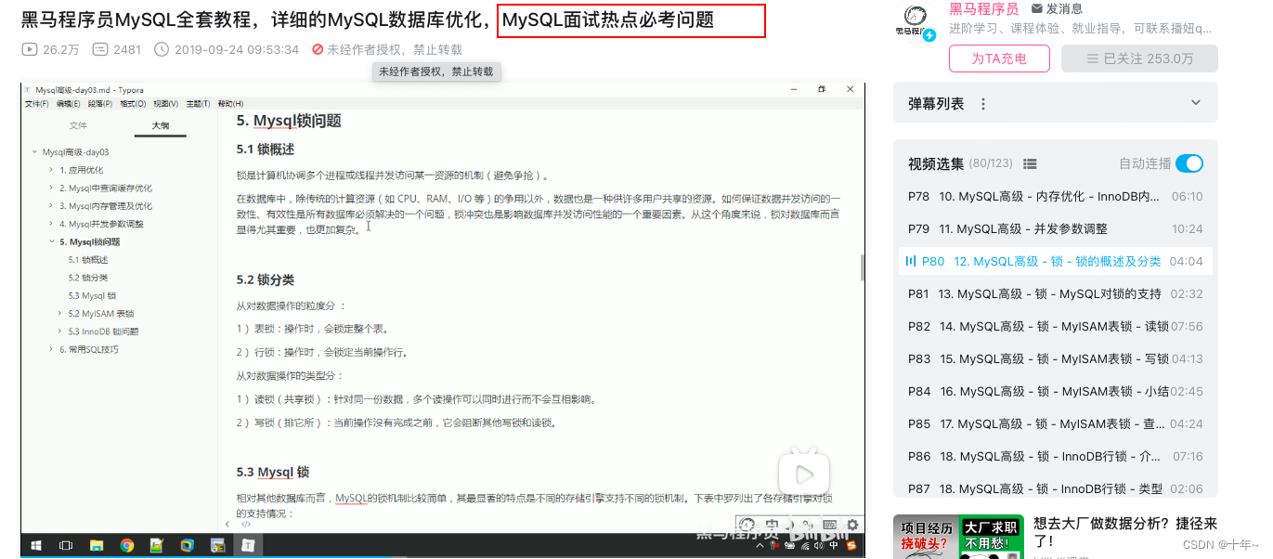Click the lightning badge on the uploader avatar

tap(929, 35)
